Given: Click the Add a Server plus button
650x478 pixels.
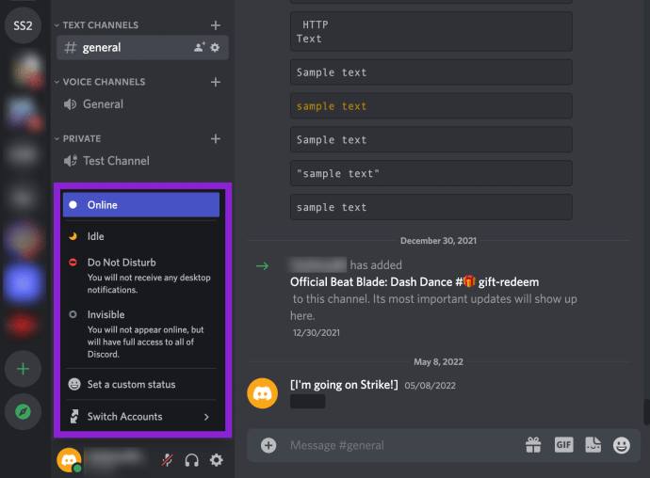Looking at the screenshot, I should (23, 369).
